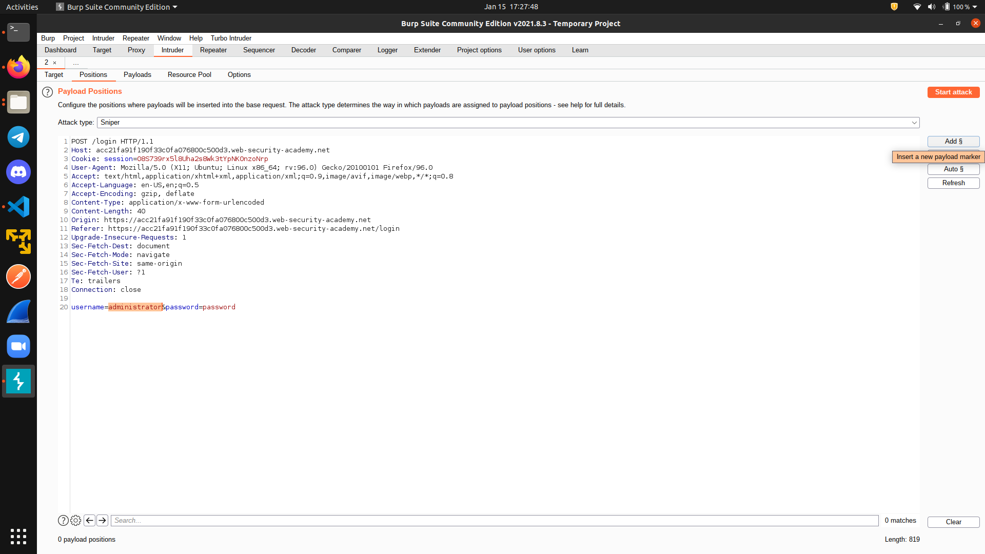
Task: Expand the Attack type Sniper dropdown
Action: 508,123
